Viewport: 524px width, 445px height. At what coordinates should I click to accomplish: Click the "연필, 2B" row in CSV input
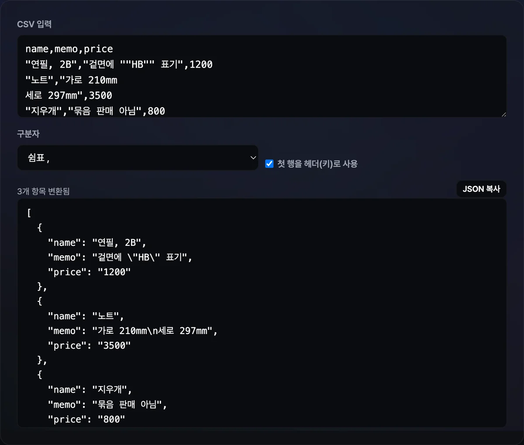coord(119,64)
